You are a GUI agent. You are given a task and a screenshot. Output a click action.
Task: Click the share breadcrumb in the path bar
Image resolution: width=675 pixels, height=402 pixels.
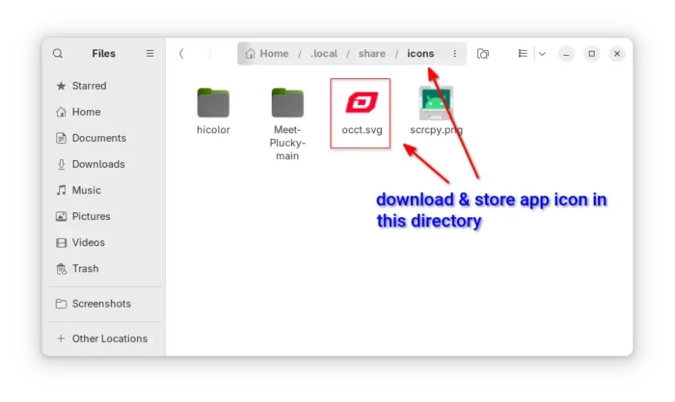pyautogui.click(x=372, y=54)
